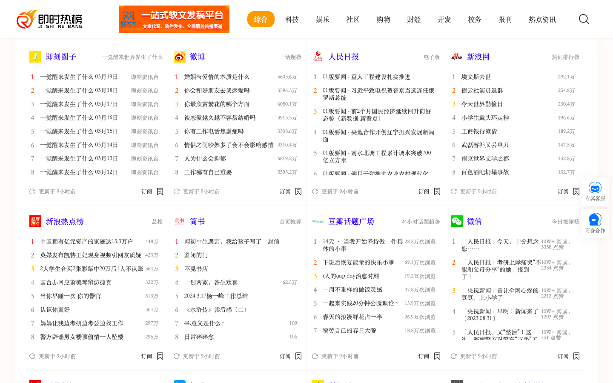
Task: Go to the 开发 tab
Action: pyautogui.click(x=444, y=20)
